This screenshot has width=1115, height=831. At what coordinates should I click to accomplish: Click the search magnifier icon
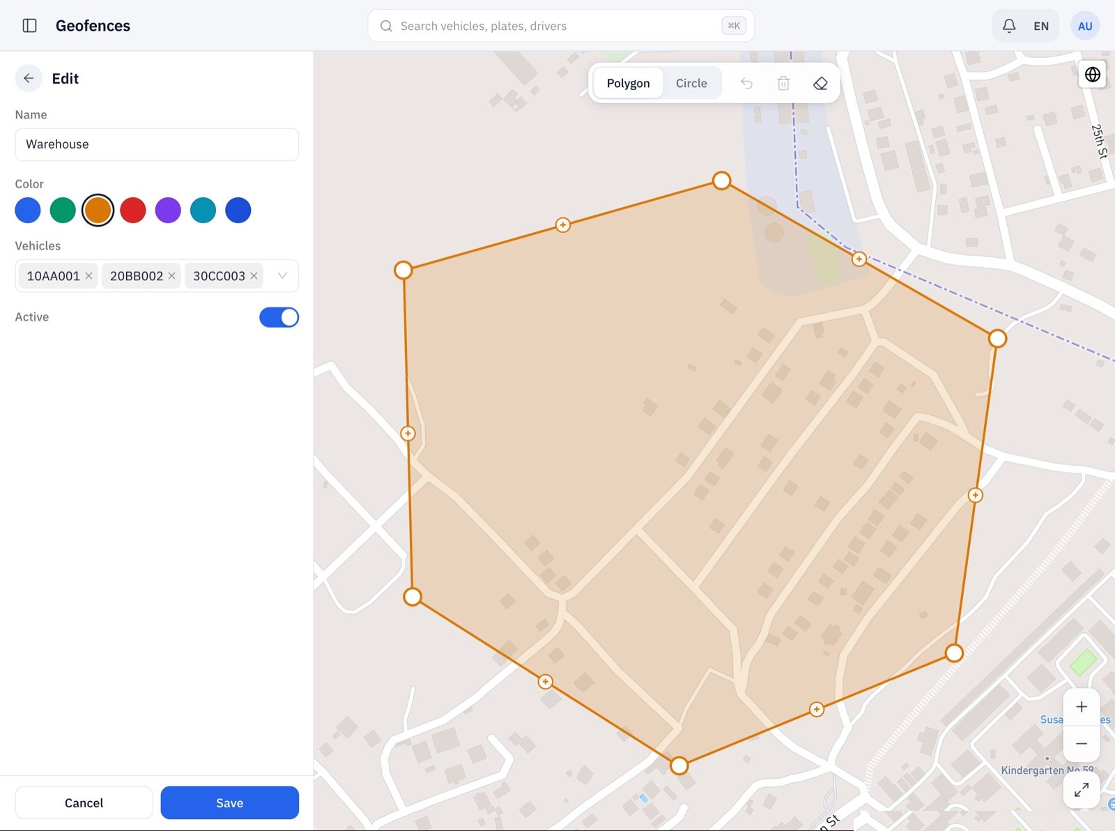(386, 26)
